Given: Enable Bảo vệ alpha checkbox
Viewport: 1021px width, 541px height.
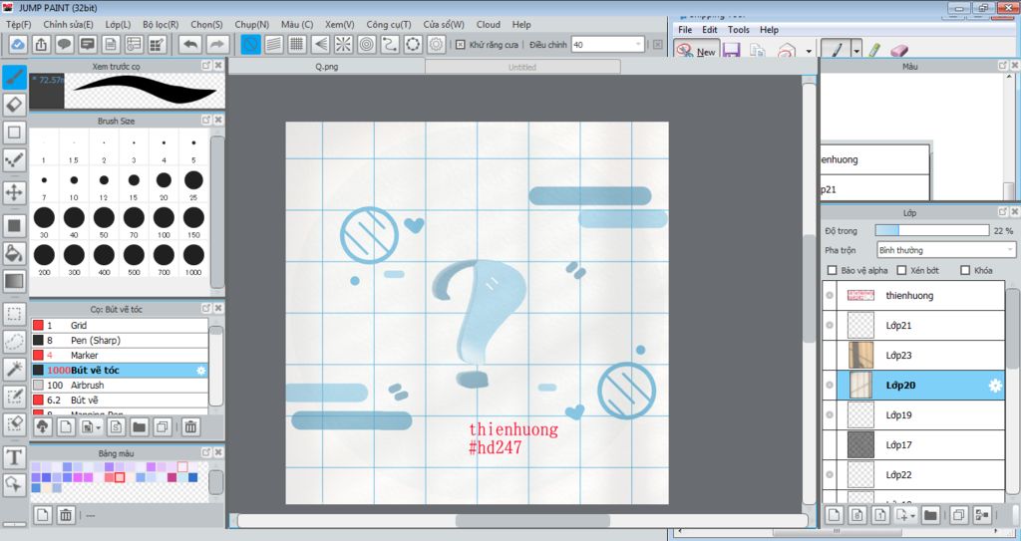Looking at the screenshot, I should point(832,270).
